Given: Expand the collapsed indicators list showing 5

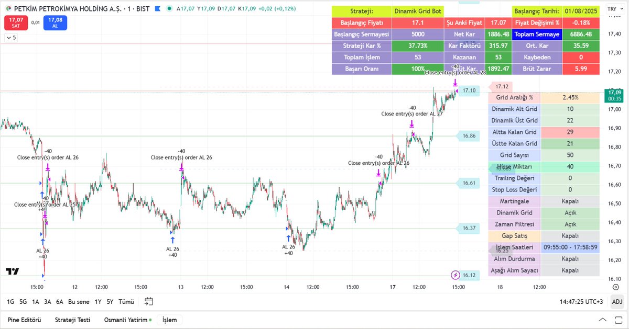Looking at the screenshot, I should [x=11, y=38].
